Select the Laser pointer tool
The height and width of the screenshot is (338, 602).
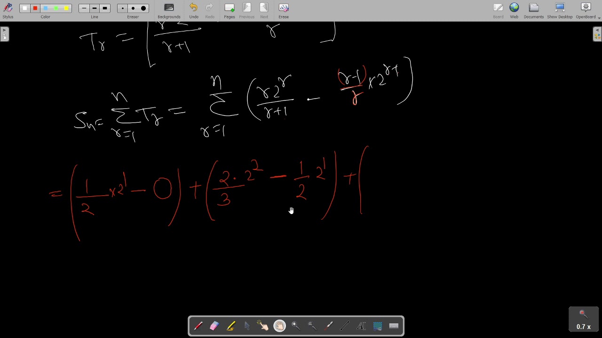click(x=328, y=326)
